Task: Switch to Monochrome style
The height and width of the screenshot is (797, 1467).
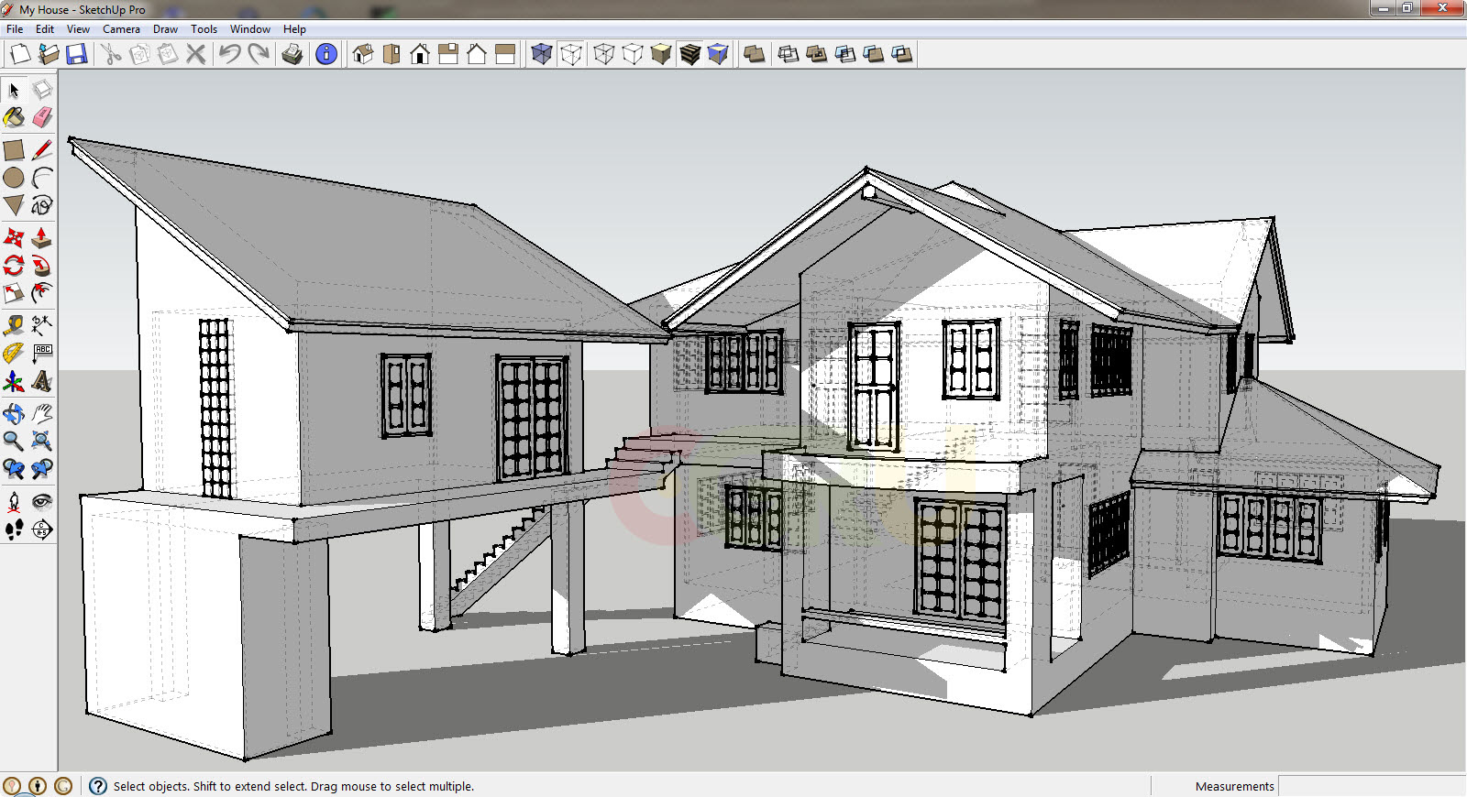Action: [x=719, y=54]
